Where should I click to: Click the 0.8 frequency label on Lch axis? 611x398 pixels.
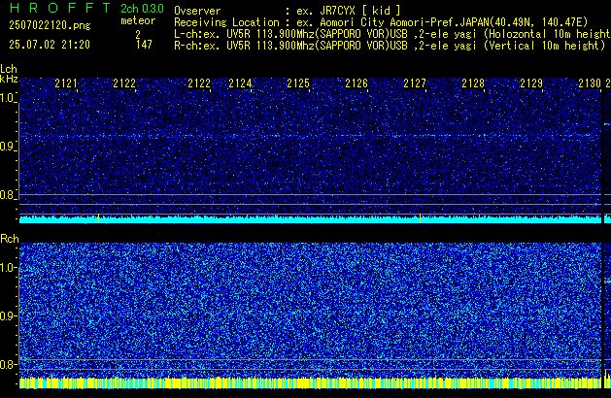coord(7,195)
